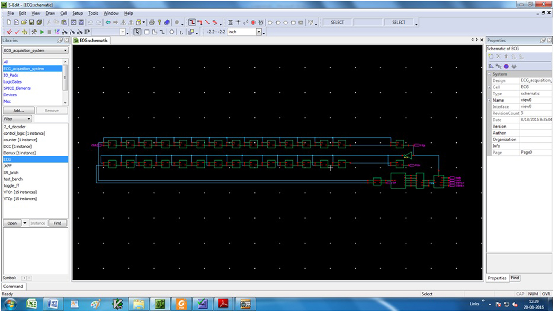Click the Symbol previous page arrow

point(24,278)
